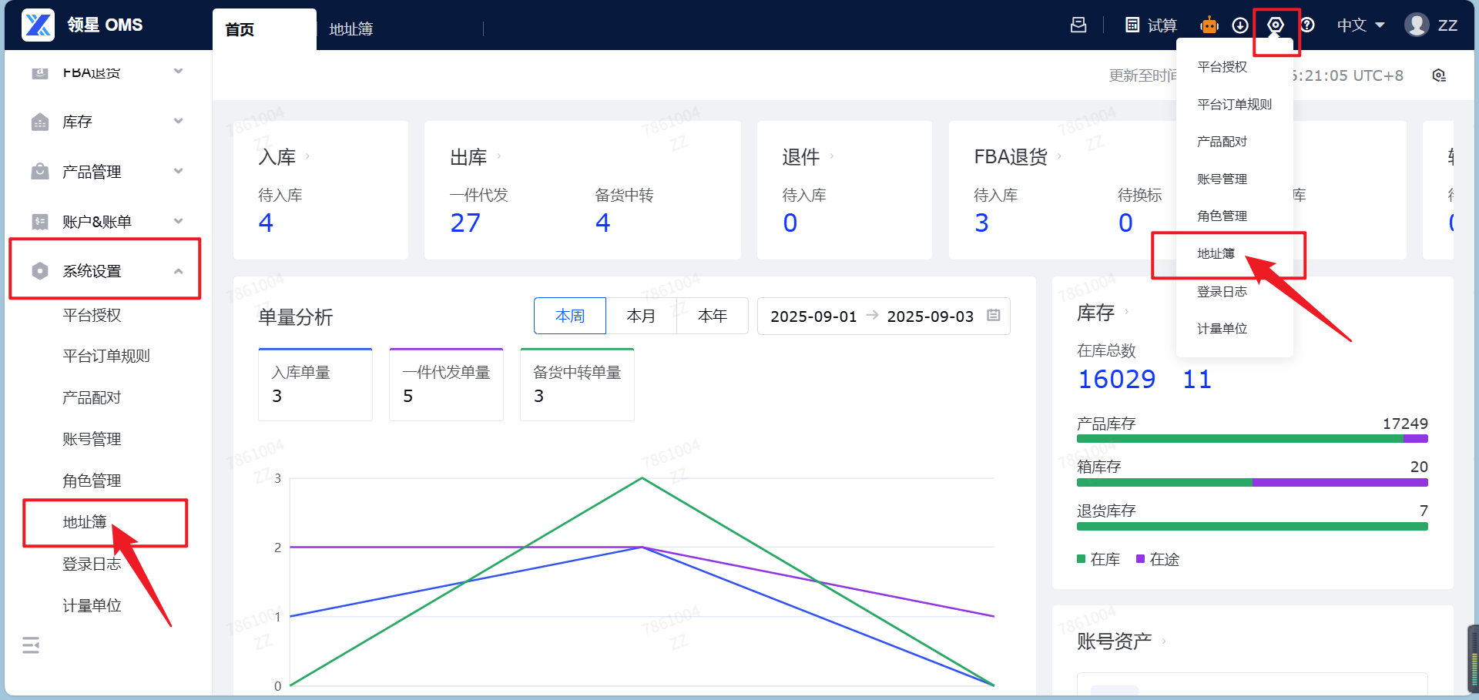Choose 平台订单规则 from the settings dropdown
Image resolution: width=1479 pixels, height=700 pixels.
coord(1235,104)
